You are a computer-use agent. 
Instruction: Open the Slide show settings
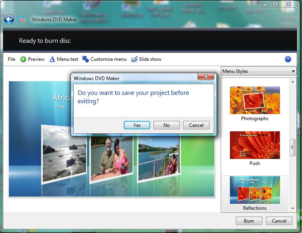click(x=150, y=59)
